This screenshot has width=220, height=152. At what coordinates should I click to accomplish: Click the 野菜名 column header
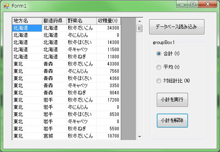coord(82,21)
